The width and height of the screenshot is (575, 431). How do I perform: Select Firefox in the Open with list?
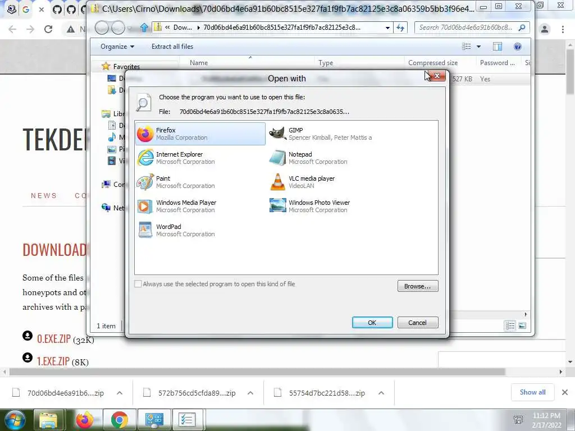point(200,134)
